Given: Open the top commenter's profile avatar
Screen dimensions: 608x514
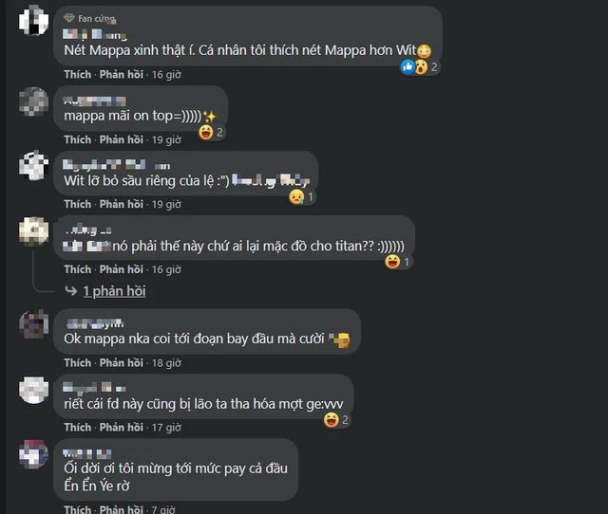Looking at the screenshot, I should click(x=34, y=20).
